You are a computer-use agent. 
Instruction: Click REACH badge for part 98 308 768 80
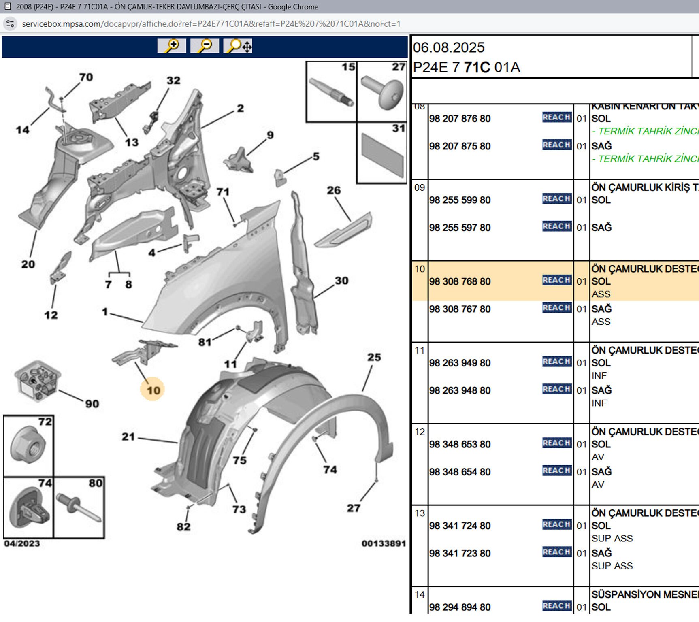556,280
